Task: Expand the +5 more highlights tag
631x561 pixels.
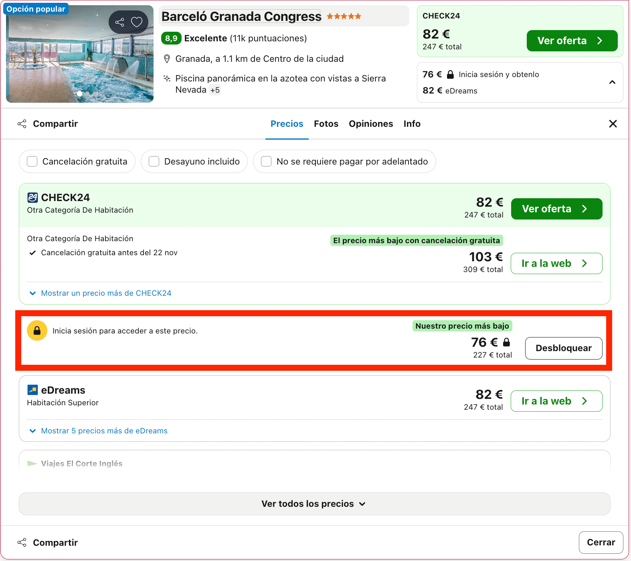Action: [215, 90]
